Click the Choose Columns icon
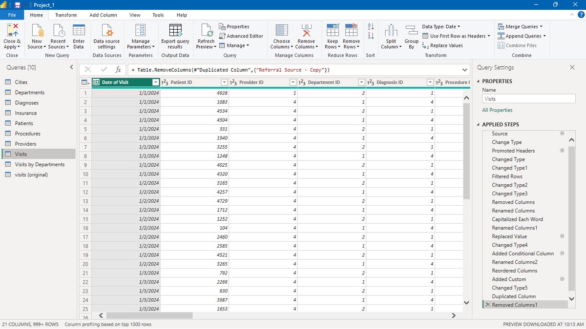 (x=281, y=30)
